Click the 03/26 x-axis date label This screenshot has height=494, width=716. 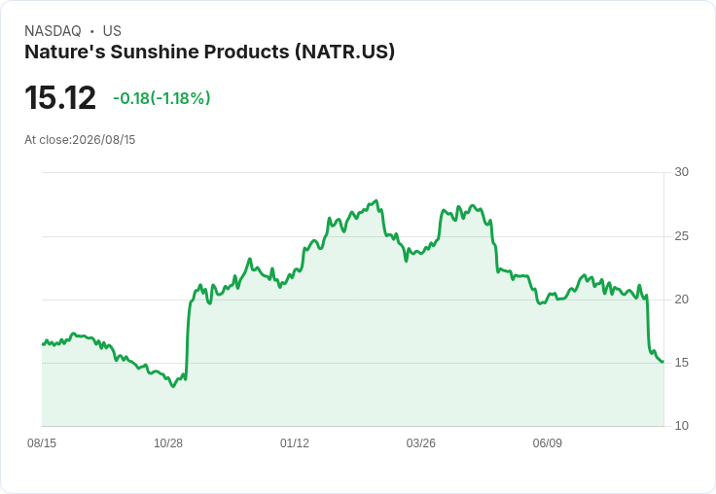point(420,442)
